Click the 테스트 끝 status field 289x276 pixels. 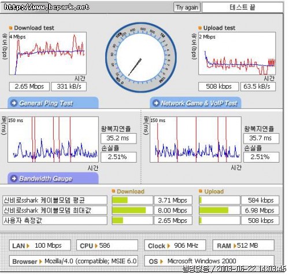pyautogui.click(x=242, y=8)
